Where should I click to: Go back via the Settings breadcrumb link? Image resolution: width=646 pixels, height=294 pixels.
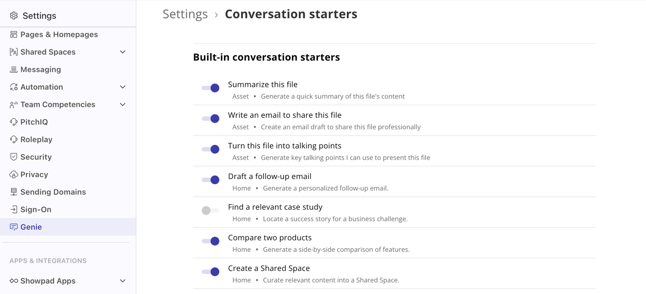click(x=185, y=14)
